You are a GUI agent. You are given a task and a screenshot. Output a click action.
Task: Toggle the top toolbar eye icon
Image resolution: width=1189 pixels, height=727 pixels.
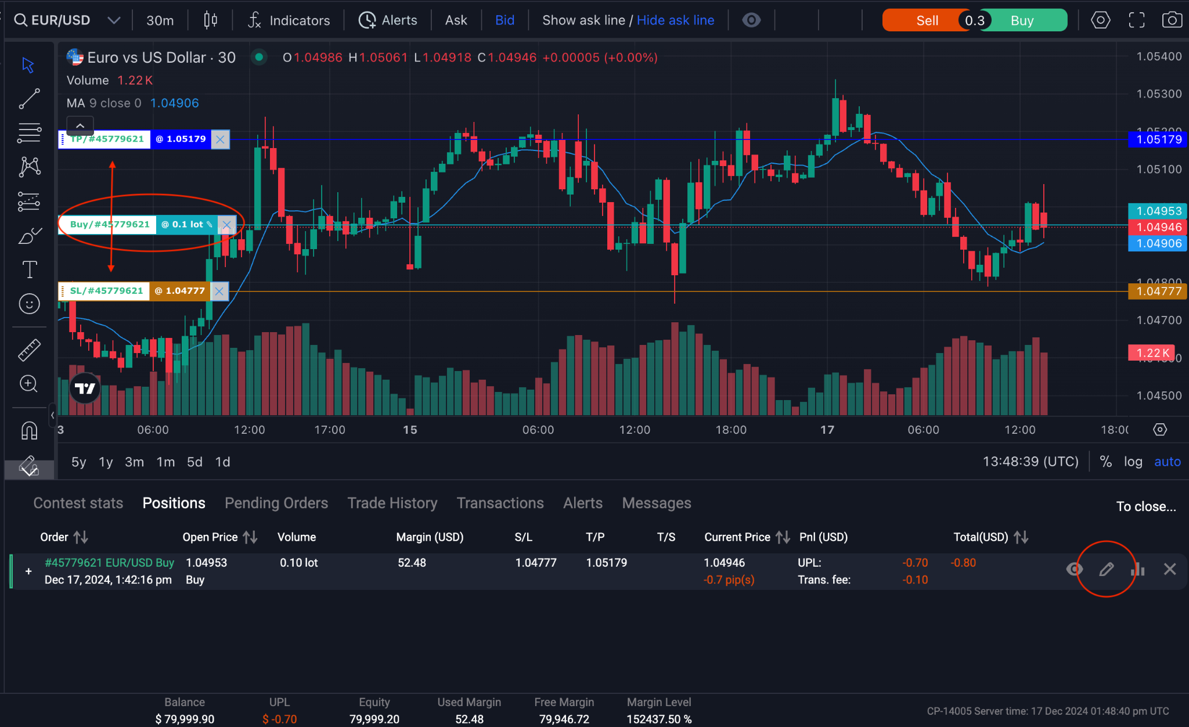[x=751, y=20]
